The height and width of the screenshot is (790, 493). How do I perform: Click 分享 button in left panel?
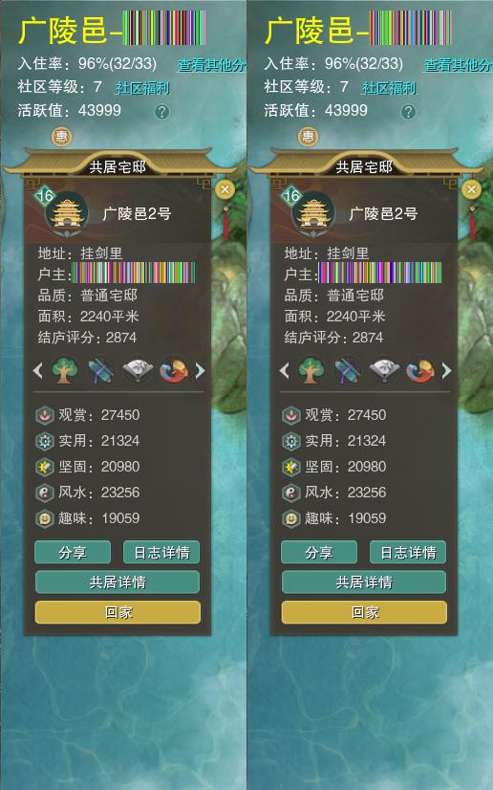tap(73, 552)
